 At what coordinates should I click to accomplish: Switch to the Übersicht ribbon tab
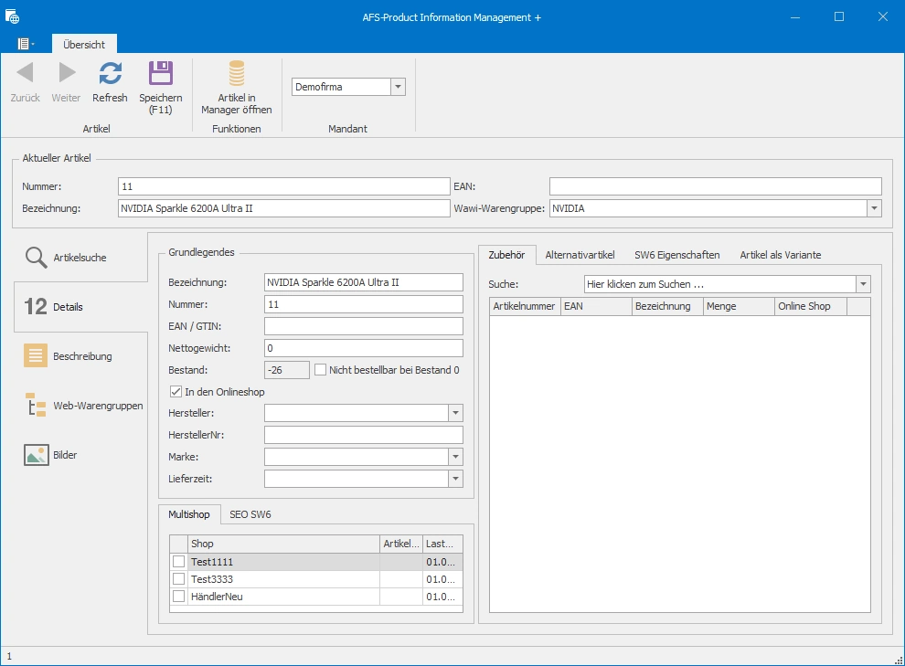pyautogui.click(x=84, y=45)
